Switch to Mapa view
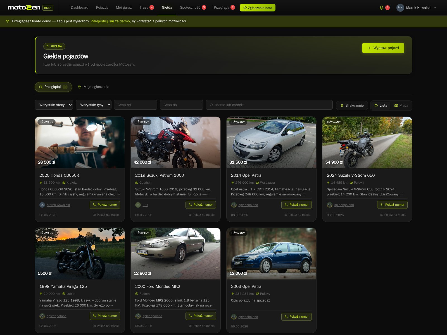Image resolution: width=447 pixels, height=335 pixels. click(x=401, y=106)
